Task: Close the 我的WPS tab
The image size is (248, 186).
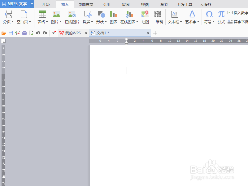Action: pos(86,33)
